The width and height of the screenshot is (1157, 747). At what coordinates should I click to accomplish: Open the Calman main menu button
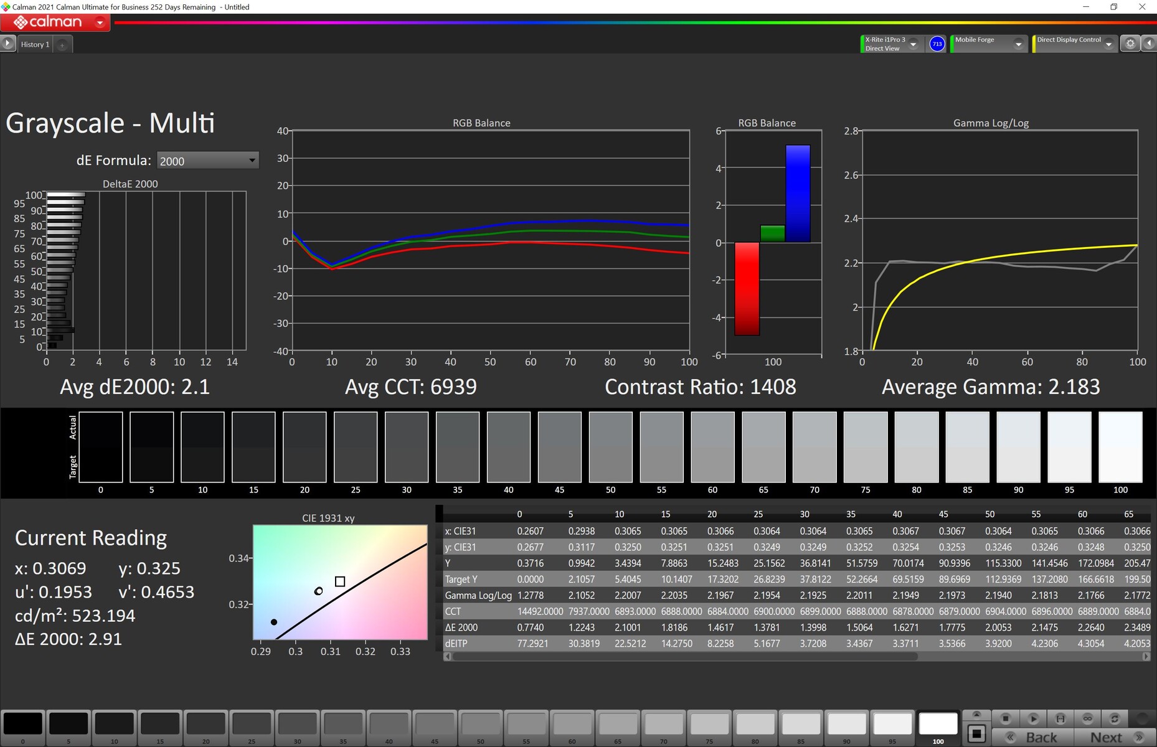point(55,22)
